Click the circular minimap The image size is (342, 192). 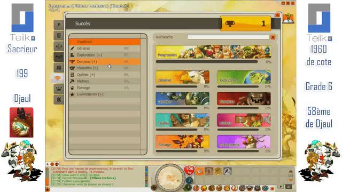point(170,177)
